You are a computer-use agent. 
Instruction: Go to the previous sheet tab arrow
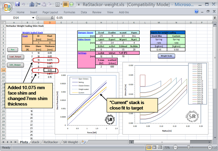click(7, 142)
